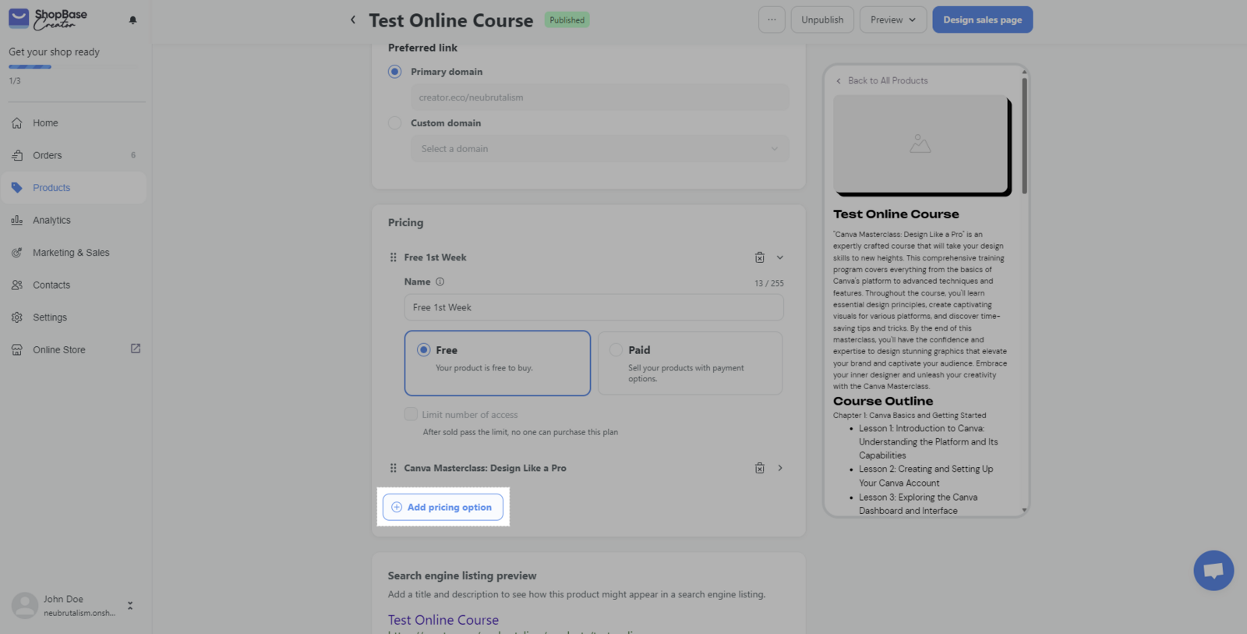Click the Published status badge

567,20
